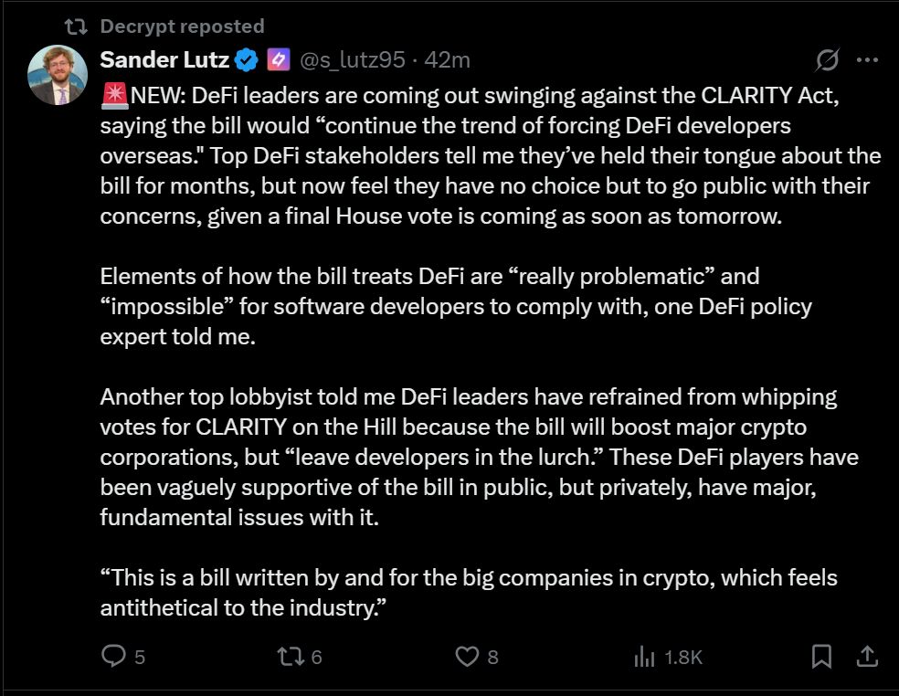899x696 pixels.
Task: Like the post with the heart icon
Action: (x=467, y=656)
